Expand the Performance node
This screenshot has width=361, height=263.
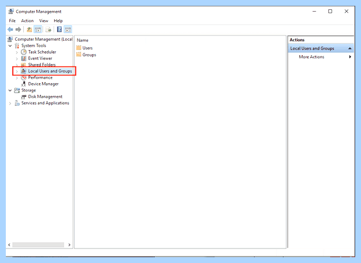(16, 78)
